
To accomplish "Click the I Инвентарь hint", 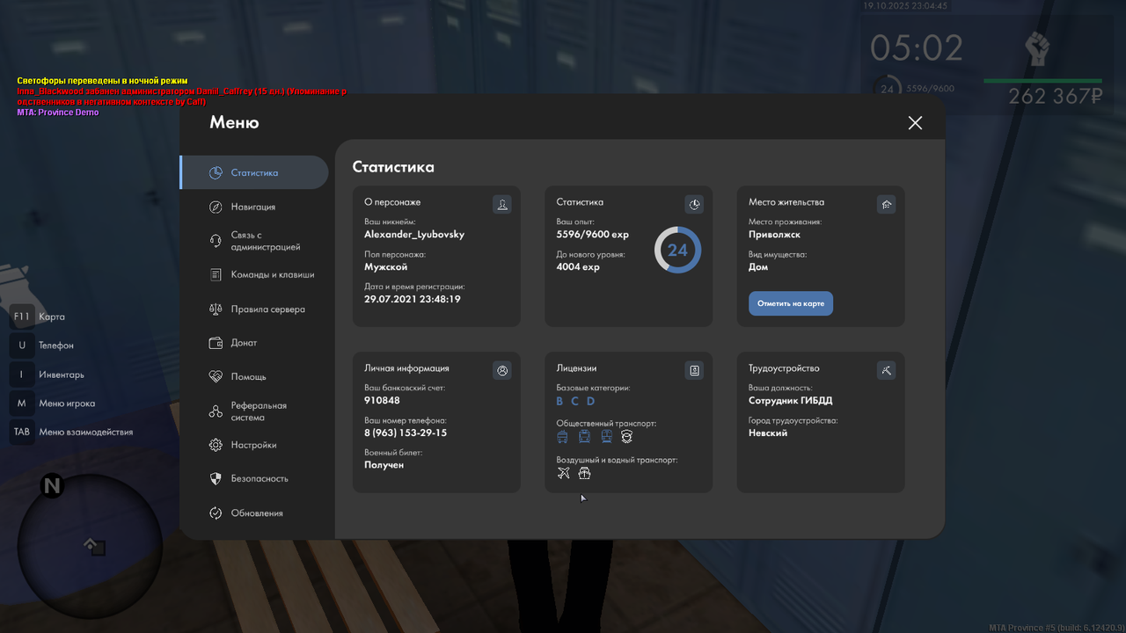I will tap(48, 375).
